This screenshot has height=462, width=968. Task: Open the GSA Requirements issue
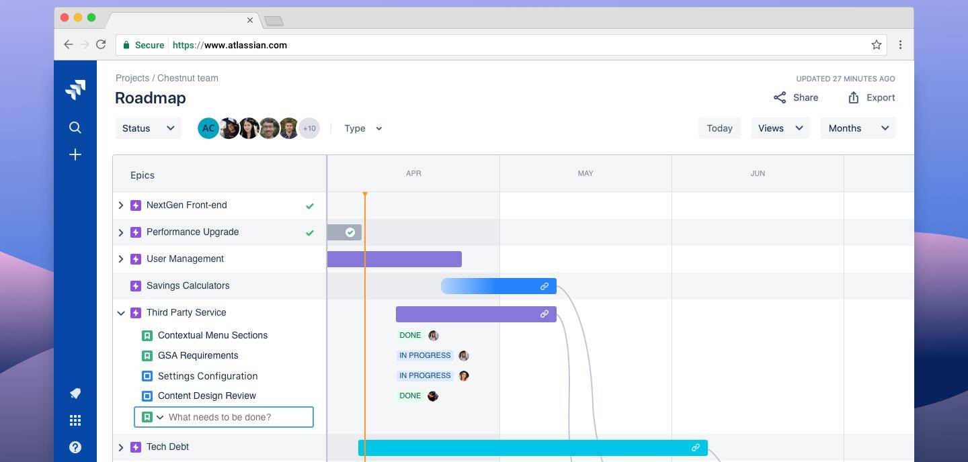click(x=198, y=356)
